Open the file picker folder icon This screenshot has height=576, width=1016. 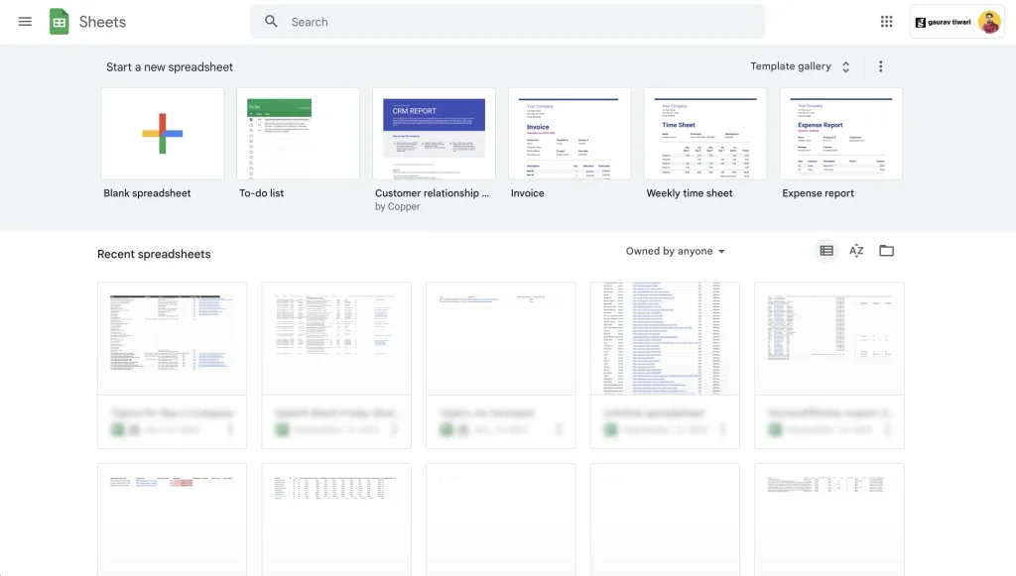point(886,250)
